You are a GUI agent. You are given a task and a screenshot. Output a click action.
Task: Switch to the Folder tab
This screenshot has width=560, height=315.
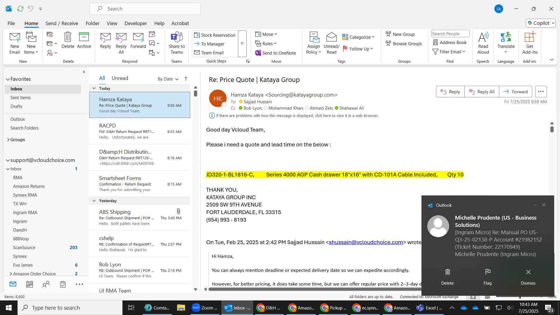tap(92, 23)
